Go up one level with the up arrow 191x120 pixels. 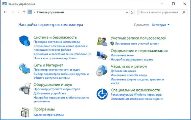point(24,12)
